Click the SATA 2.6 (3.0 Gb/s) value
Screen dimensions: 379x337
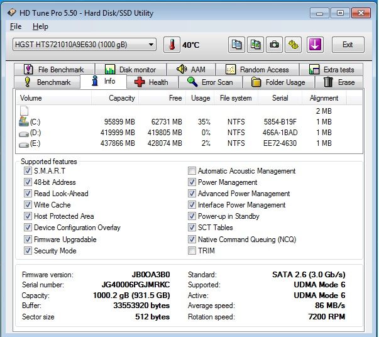pos(309,274)
